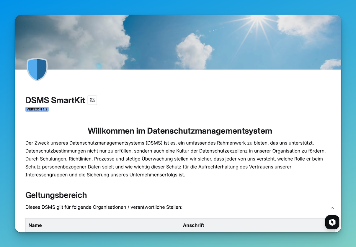Select the DSMS introduction paragraph text
The height and width of the screenshot is (247, 356).
pos(175,158)
